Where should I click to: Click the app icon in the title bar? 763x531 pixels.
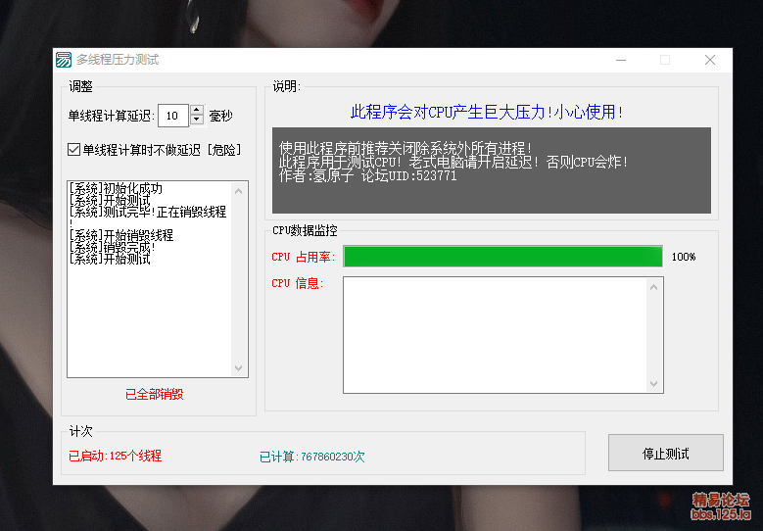(64, 60)
